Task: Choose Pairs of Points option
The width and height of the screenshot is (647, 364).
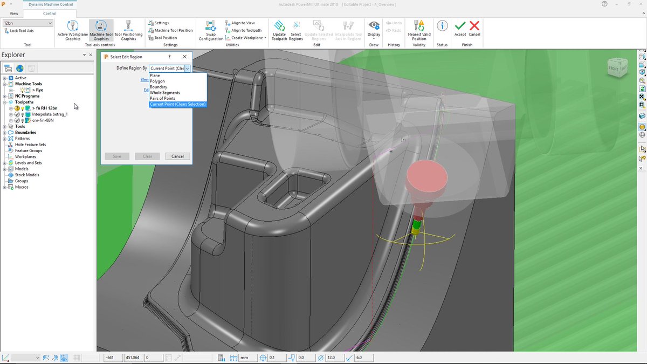Action: coord(177,98)
